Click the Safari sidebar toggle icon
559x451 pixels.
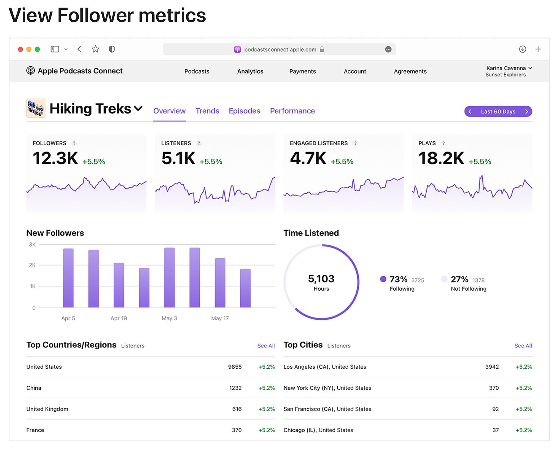click(x=55, y=49)
